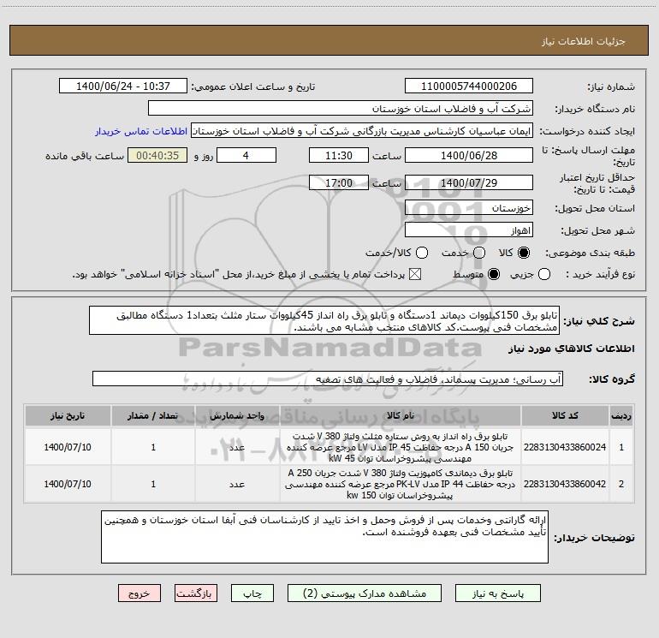Image resolution: width=659 pixels, height=638 pixels.
Task: Click the ایجاد کننده درخواست field
Action: point(362,130)
